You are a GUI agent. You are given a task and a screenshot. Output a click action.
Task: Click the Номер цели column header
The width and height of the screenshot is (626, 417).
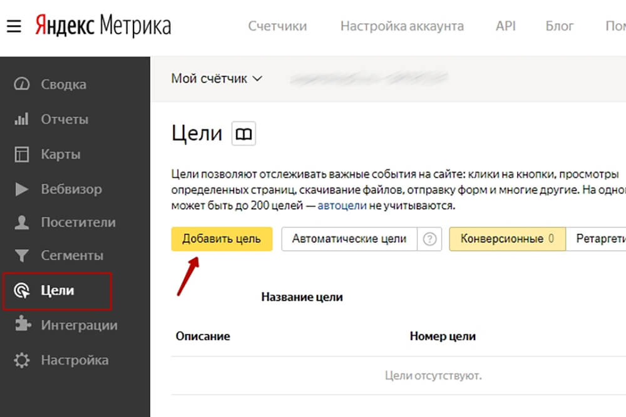443,336
